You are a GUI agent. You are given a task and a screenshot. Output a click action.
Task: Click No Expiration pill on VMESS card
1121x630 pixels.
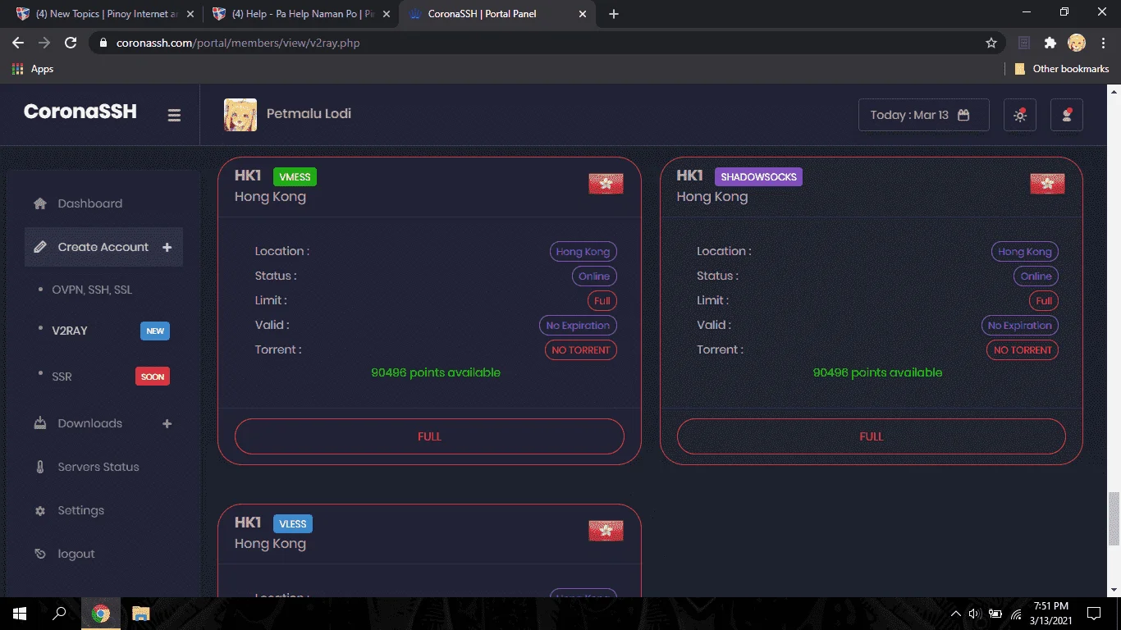pos(578,326)
